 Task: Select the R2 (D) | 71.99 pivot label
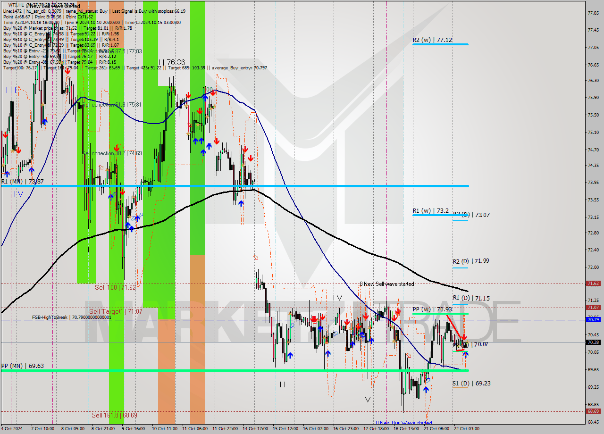click(471, 261)
